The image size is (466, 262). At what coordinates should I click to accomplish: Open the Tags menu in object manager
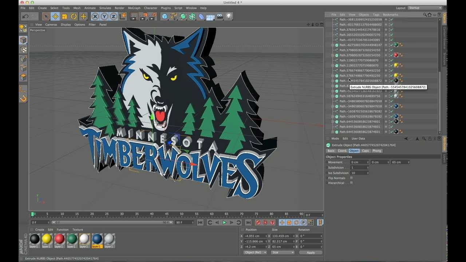click(x=376, y=15)
